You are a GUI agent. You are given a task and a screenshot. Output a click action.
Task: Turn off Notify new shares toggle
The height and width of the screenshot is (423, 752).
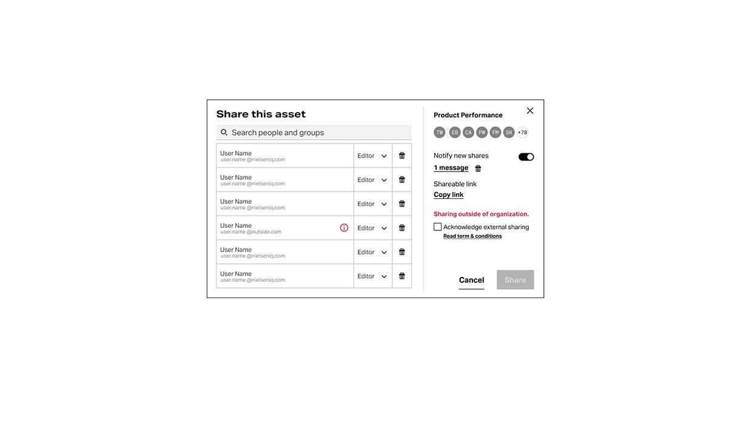(526, 157)
